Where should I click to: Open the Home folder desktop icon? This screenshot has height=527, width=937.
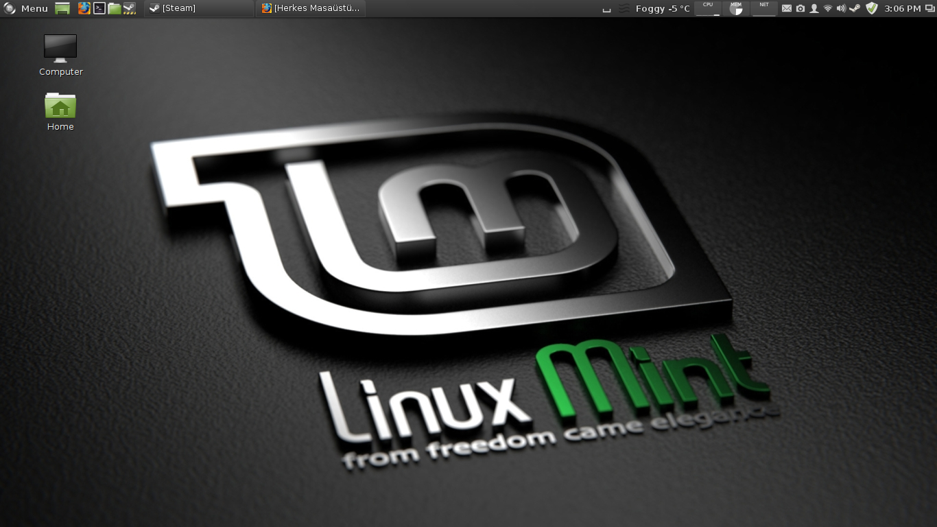tap(60, 111)
